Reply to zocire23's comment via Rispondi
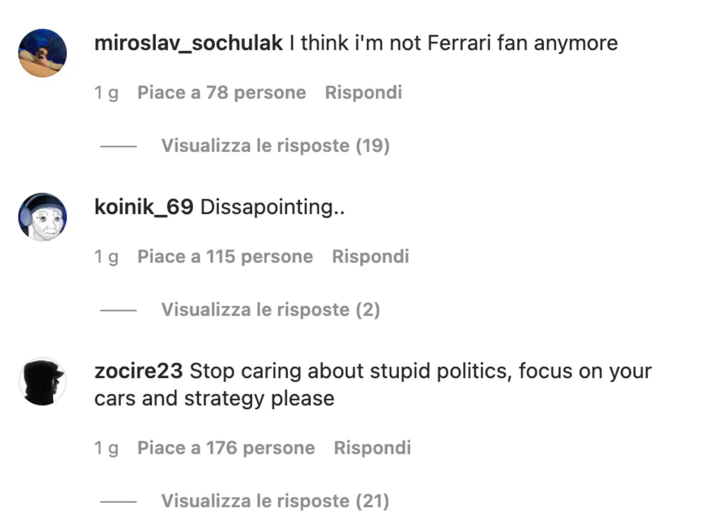 pos(373,447)
